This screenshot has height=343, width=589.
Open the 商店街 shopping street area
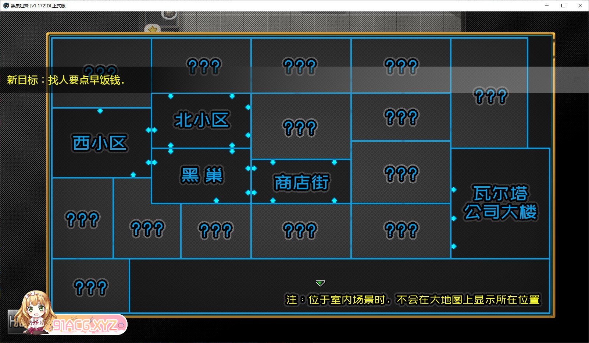click(301, 182)
